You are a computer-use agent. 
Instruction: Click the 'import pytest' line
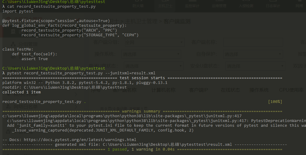[18, 11]
